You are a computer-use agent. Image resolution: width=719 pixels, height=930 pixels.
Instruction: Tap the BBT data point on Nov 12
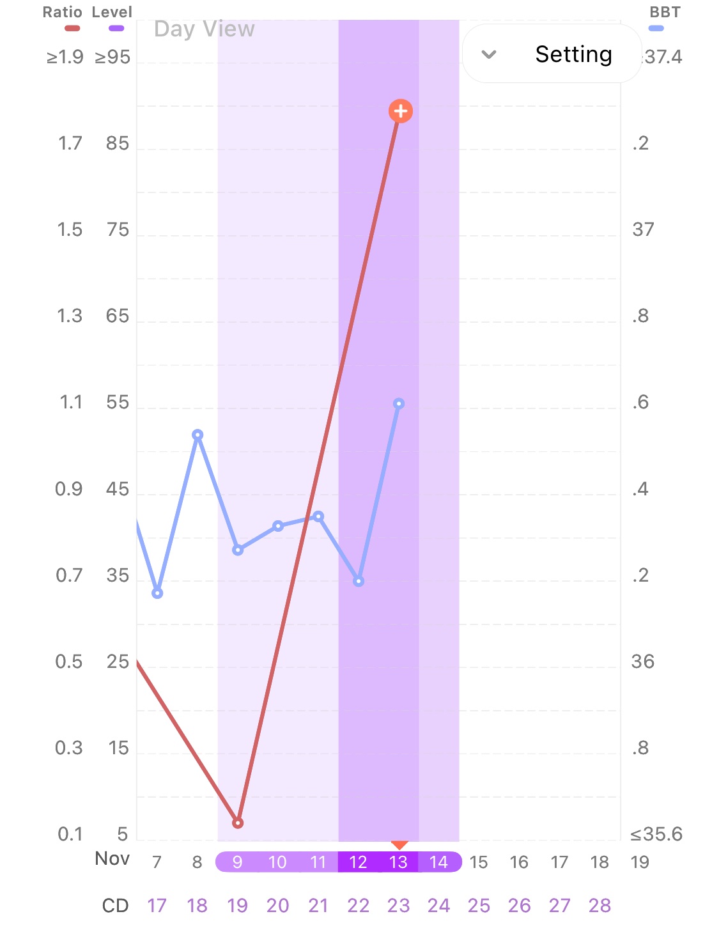[x=359, y=581]
